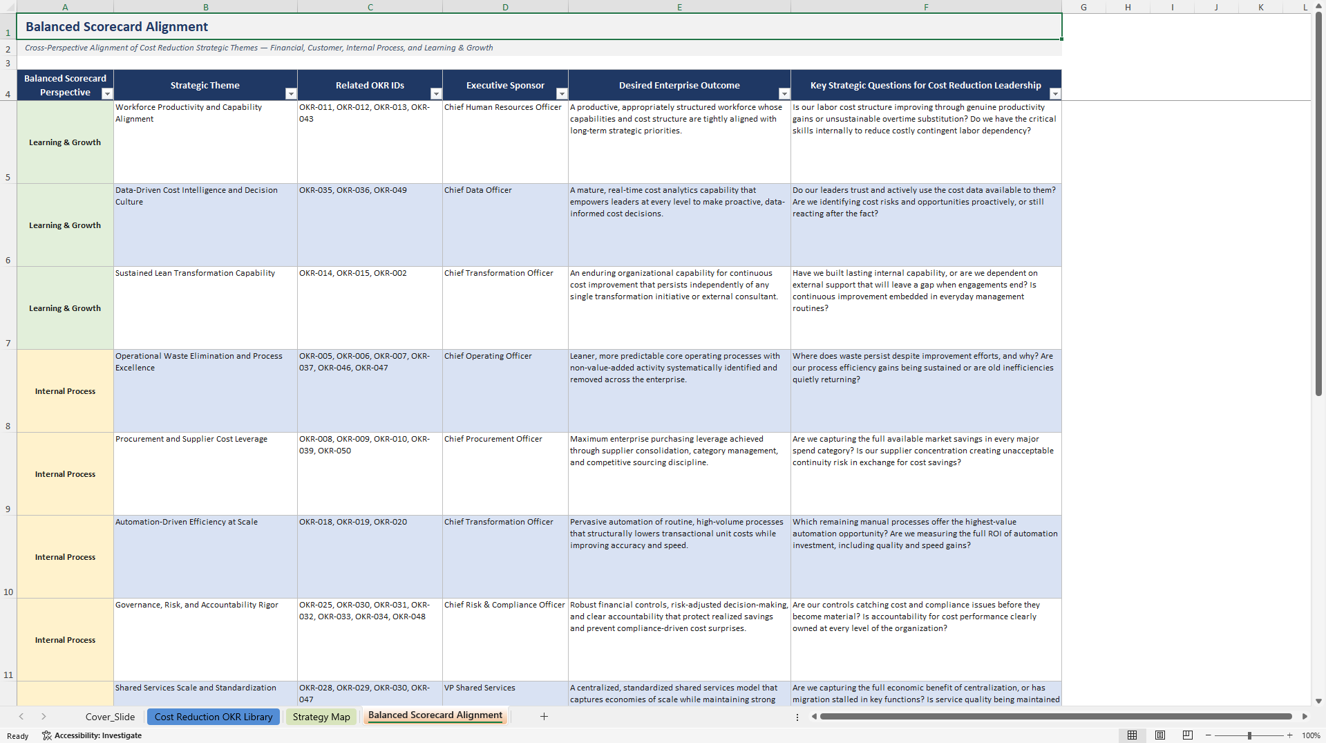Go to next sheet tab arrow
Screen dimensions: 1326x743
tap(44, 717)
